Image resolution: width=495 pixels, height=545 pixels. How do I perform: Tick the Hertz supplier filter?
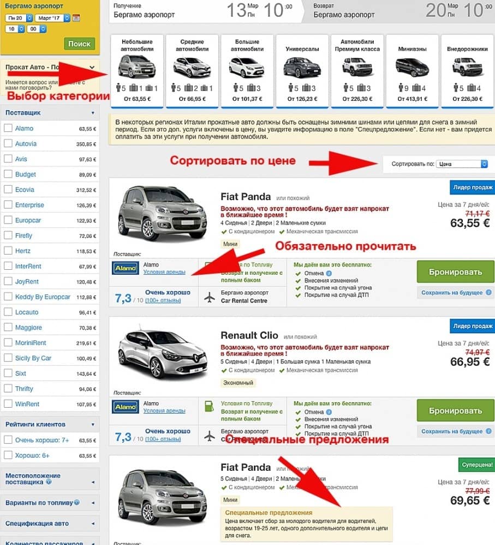coord(8,251)
